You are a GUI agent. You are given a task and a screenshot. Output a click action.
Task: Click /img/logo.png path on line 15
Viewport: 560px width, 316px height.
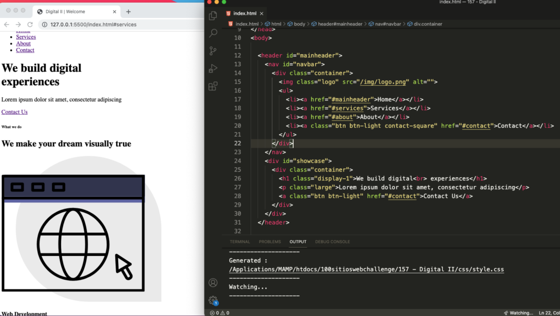pos(383,82)
